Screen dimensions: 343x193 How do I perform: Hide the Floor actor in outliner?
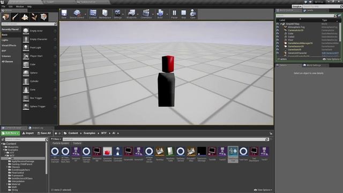(278, 40)
